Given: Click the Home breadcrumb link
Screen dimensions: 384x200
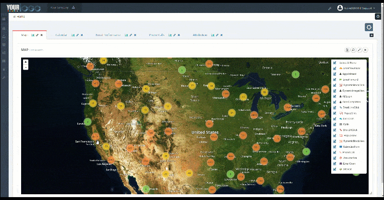Looking at the screenshot, I should click(21, 16).
